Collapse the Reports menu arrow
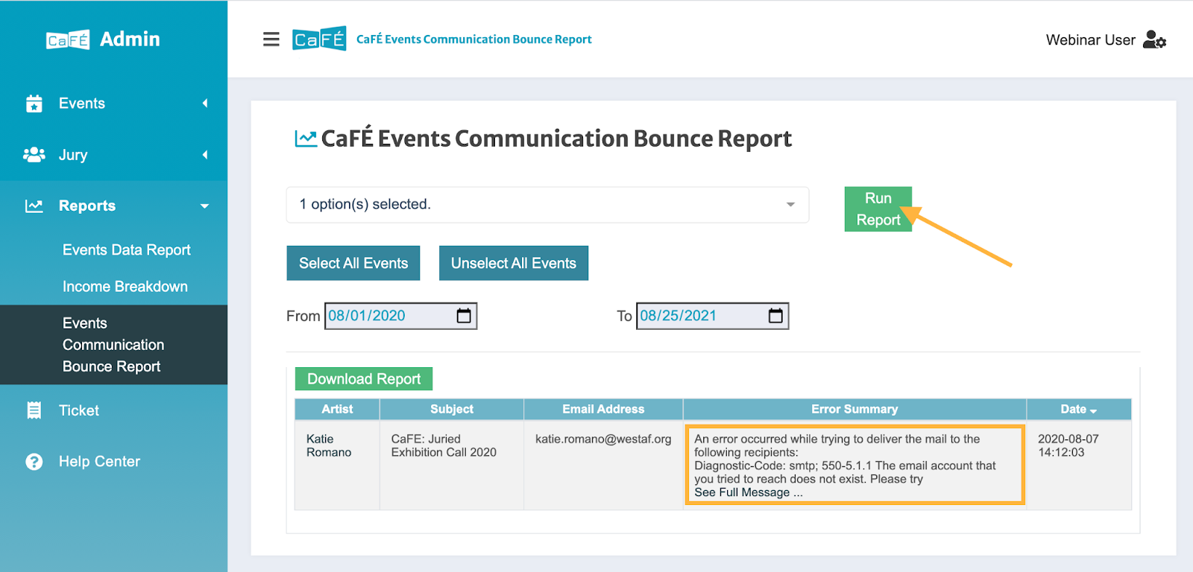 (x=205, y=206)
